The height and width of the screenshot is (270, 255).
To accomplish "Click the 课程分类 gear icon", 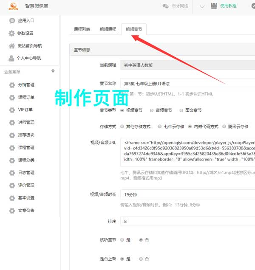I will pyautogui.click(x=12, y=160).
